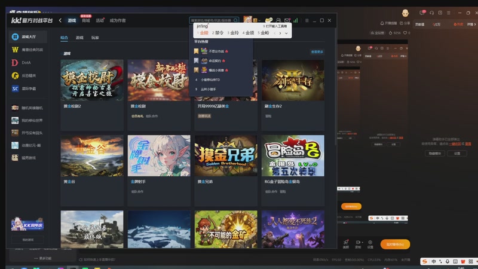Image resolution: width=478 pixels, height=269 pixels.
Task: Switch to the 游戏 top navigation tab
Action: click(x=72, y=20)
